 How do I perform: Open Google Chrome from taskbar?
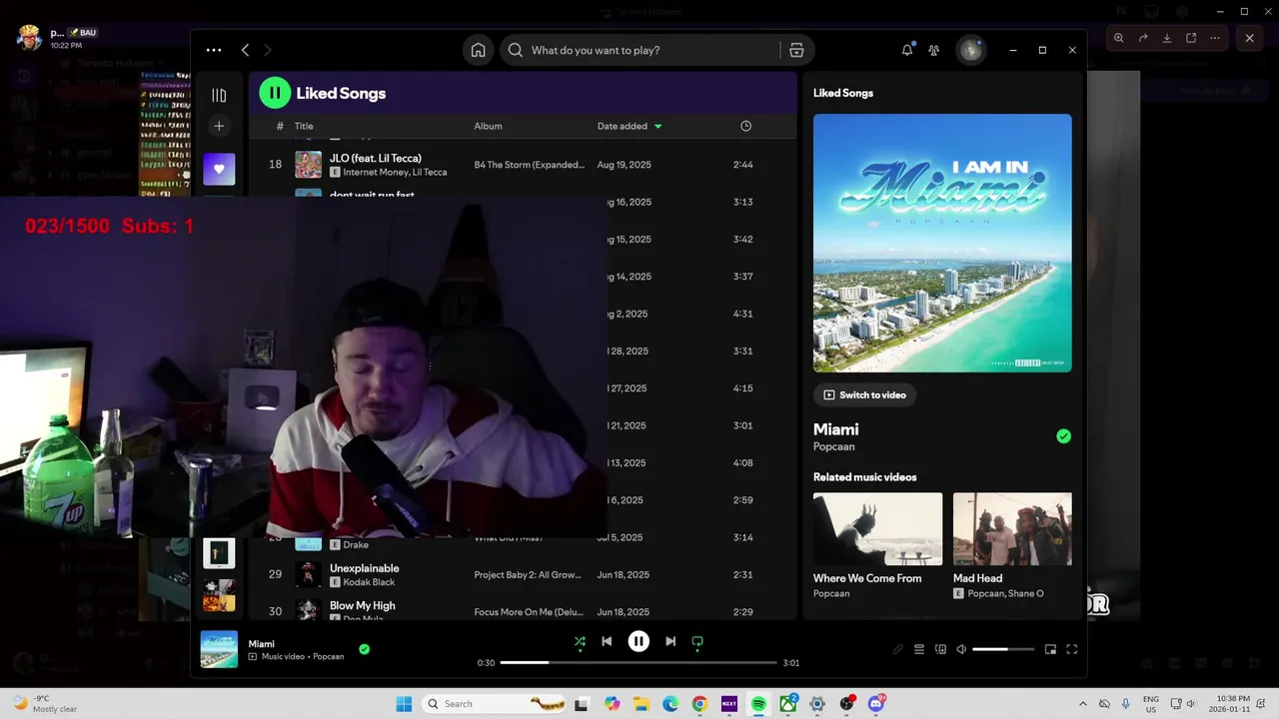699,704
